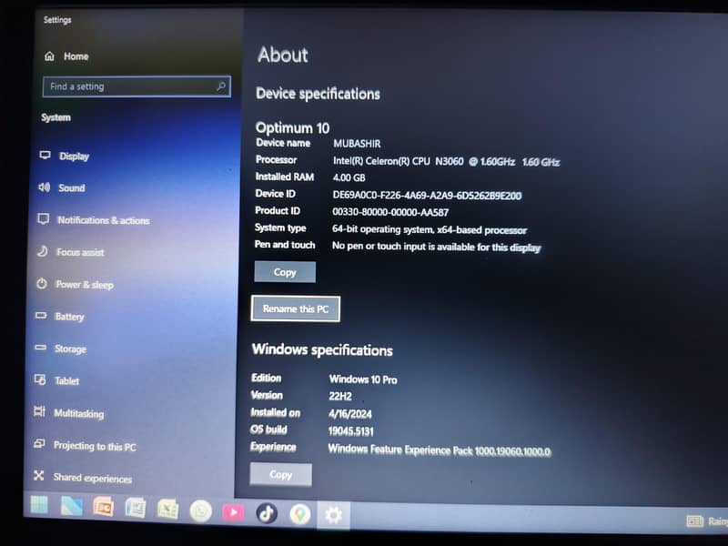Click the 'Device ID' label

tap(276, 194)
